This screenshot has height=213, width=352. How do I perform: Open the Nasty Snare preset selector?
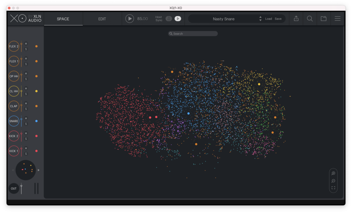pos(223,19)
